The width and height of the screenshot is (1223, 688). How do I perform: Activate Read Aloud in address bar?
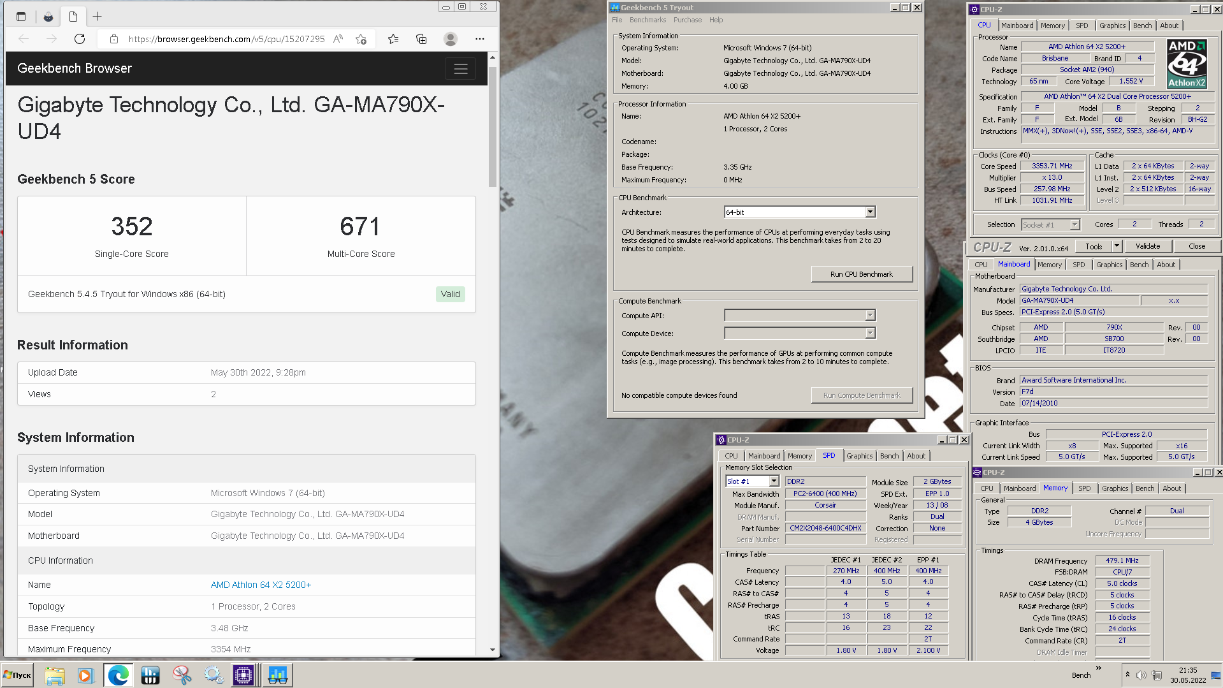(338, 39)
